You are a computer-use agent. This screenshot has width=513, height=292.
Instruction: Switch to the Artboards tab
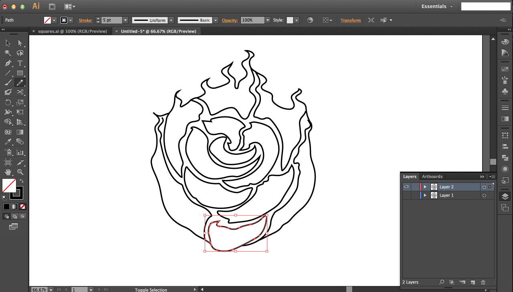point(432,176)
